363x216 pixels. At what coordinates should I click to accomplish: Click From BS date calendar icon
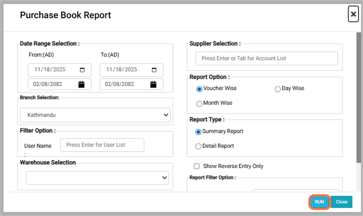[x=82, y=84]
